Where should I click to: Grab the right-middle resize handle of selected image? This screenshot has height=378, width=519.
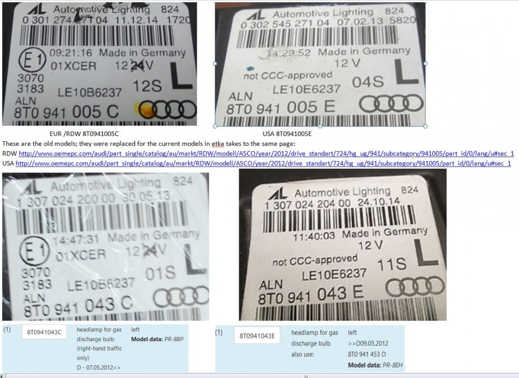[x=426, y=63]
